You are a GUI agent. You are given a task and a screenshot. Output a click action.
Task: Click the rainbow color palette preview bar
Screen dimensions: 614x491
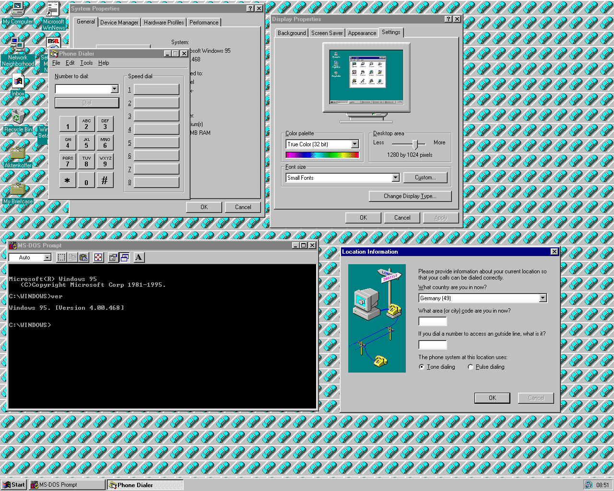click(322, 155)
